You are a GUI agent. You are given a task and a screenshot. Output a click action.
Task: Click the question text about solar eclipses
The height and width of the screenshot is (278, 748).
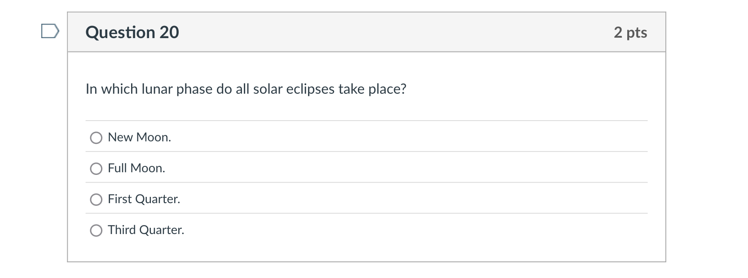tap(246, 89)
